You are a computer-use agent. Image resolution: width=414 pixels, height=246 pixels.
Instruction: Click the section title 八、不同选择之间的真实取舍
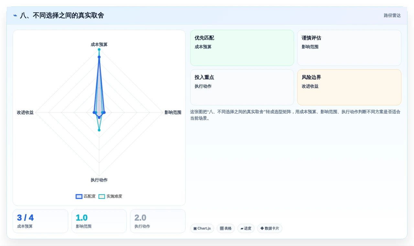(x=62, y=16)
